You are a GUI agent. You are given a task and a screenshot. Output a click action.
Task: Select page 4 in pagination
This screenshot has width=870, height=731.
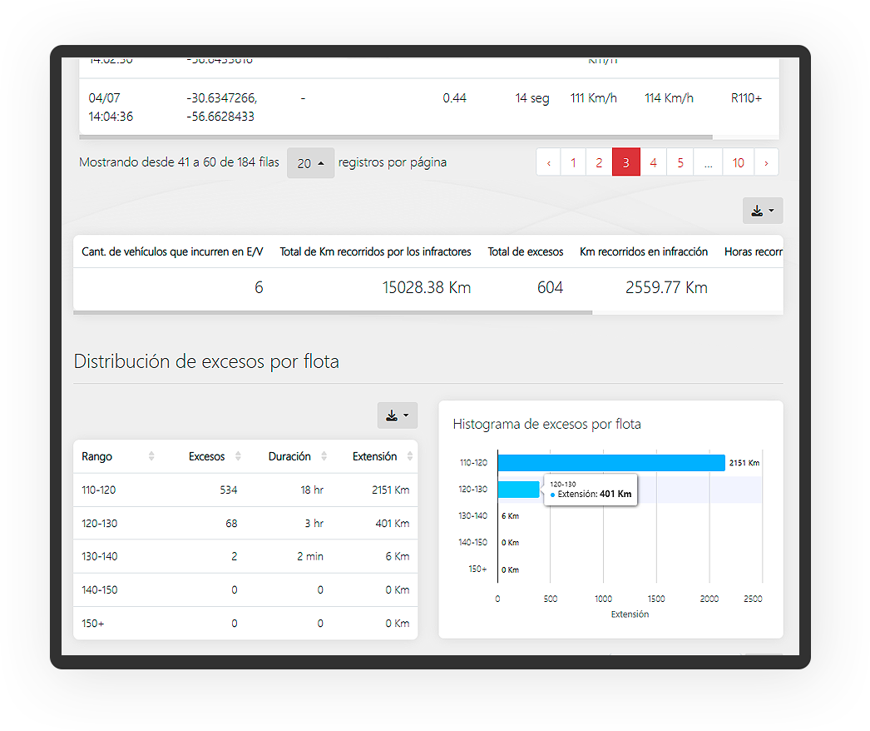(654, 162)
